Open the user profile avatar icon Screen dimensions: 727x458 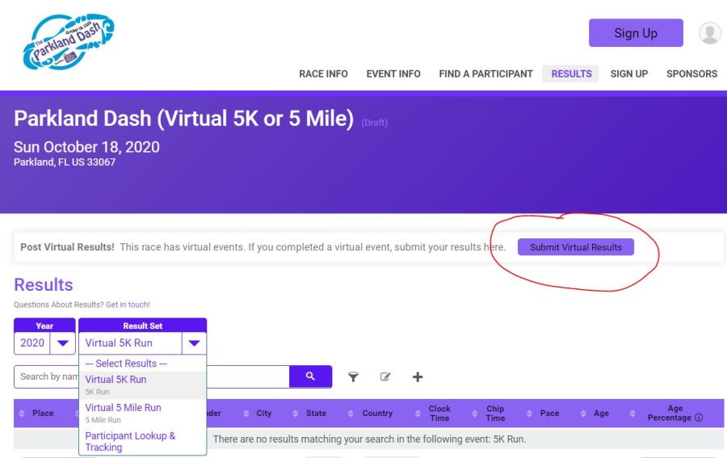[x=710, y=33]
